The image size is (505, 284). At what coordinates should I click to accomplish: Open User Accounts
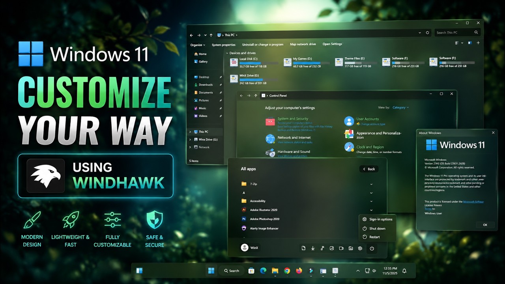point(367,119)
